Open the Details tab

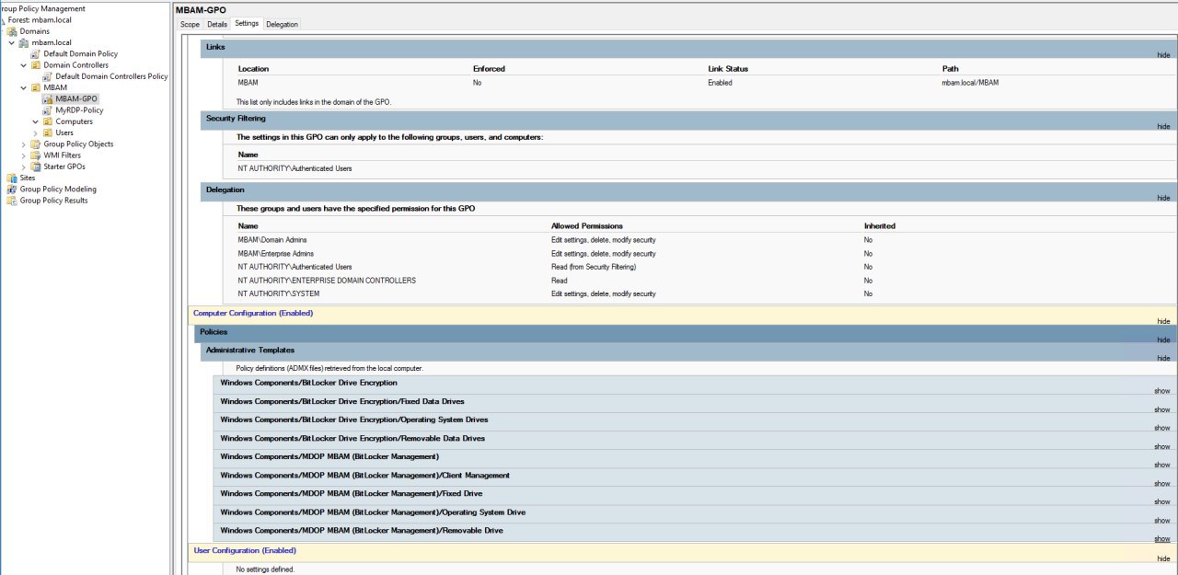click(x=217, y=24)
